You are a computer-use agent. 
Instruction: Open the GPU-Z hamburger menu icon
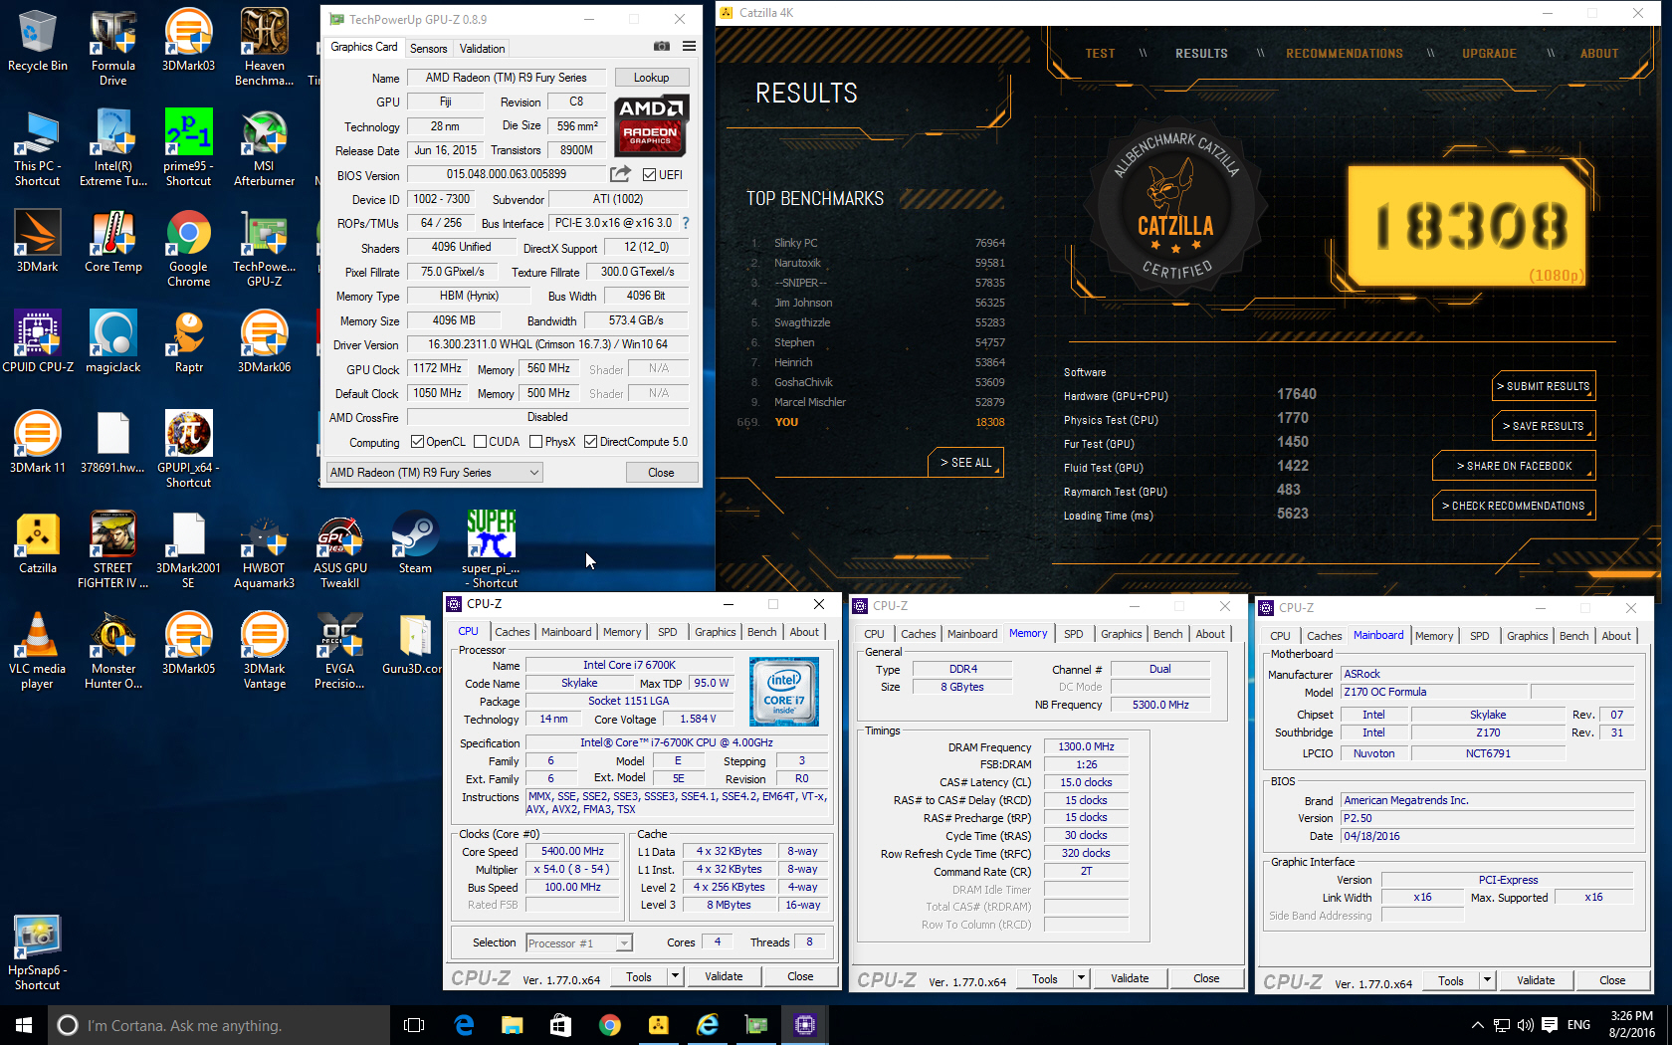click(x=689, y=47)
